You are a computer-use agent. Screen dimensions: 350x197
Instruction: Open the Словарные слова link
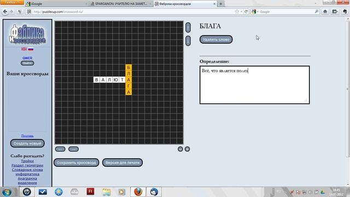point(27,170)
